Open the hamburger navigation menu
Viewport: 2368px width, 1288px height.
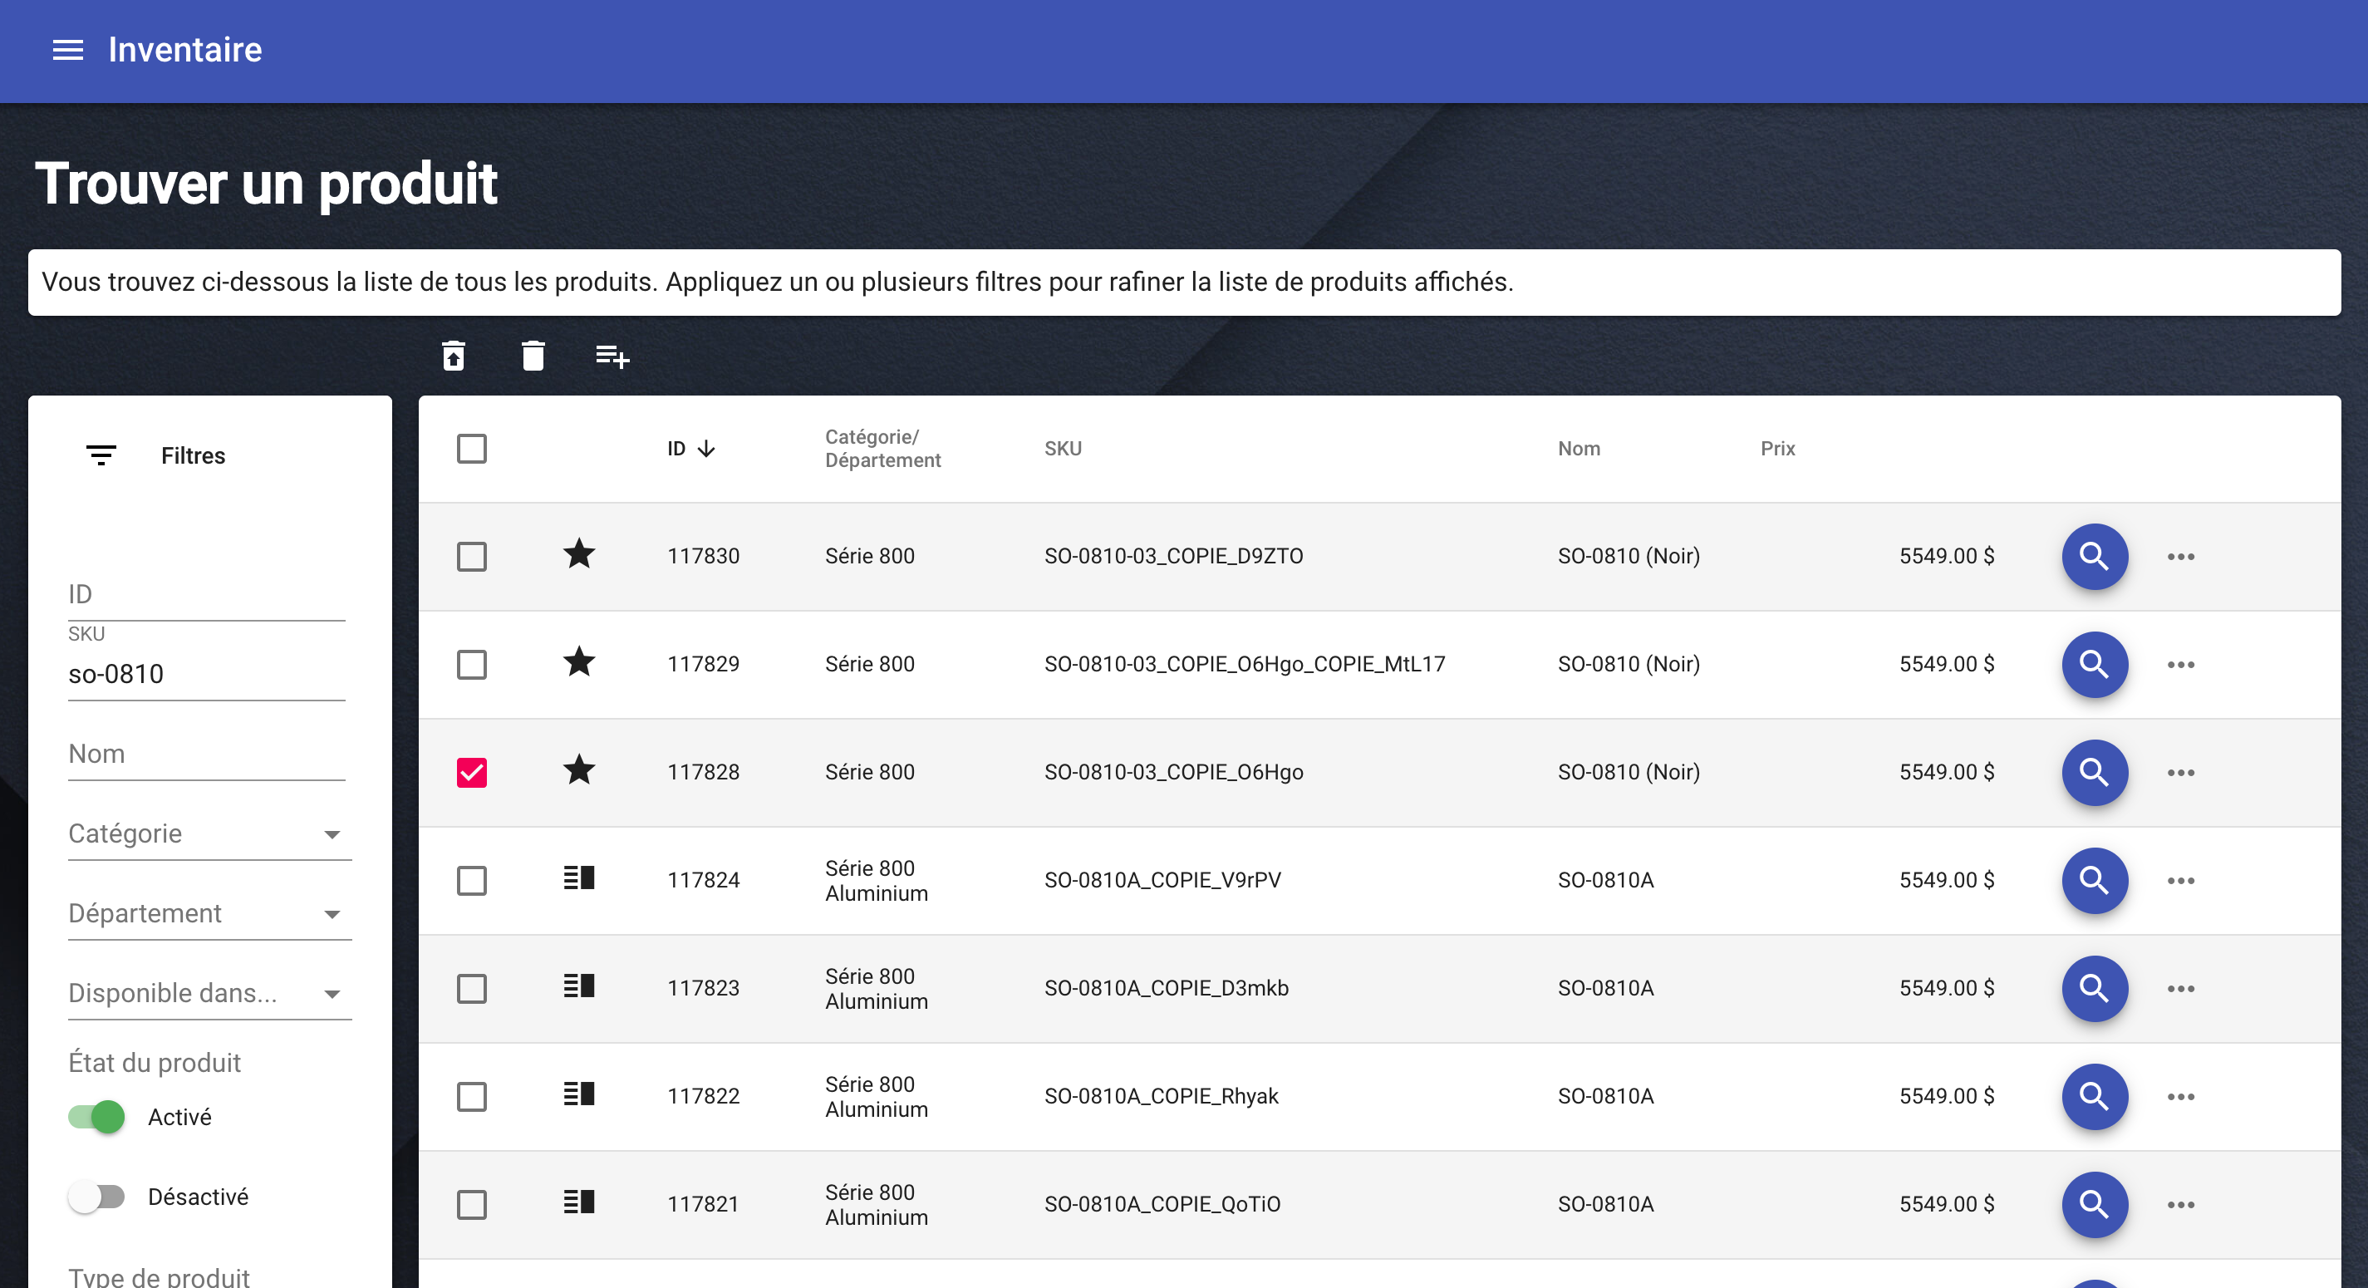pyautogui.click(x=67, y=50)
